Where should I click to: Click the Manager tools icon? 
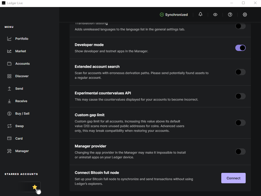click(x=9, y=151)
